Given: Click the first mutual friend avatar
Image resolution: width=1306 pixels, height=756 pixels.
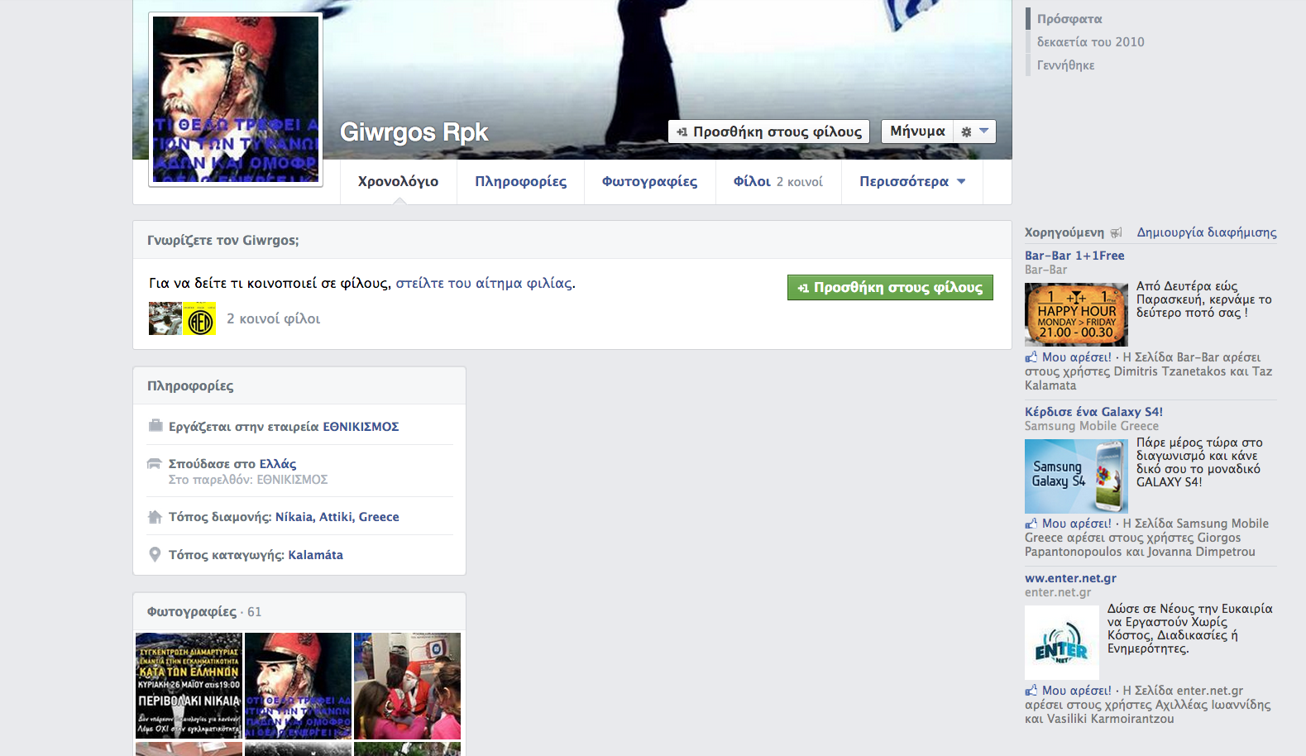Looking at the screenshot, I should click(x=165, y=319).
